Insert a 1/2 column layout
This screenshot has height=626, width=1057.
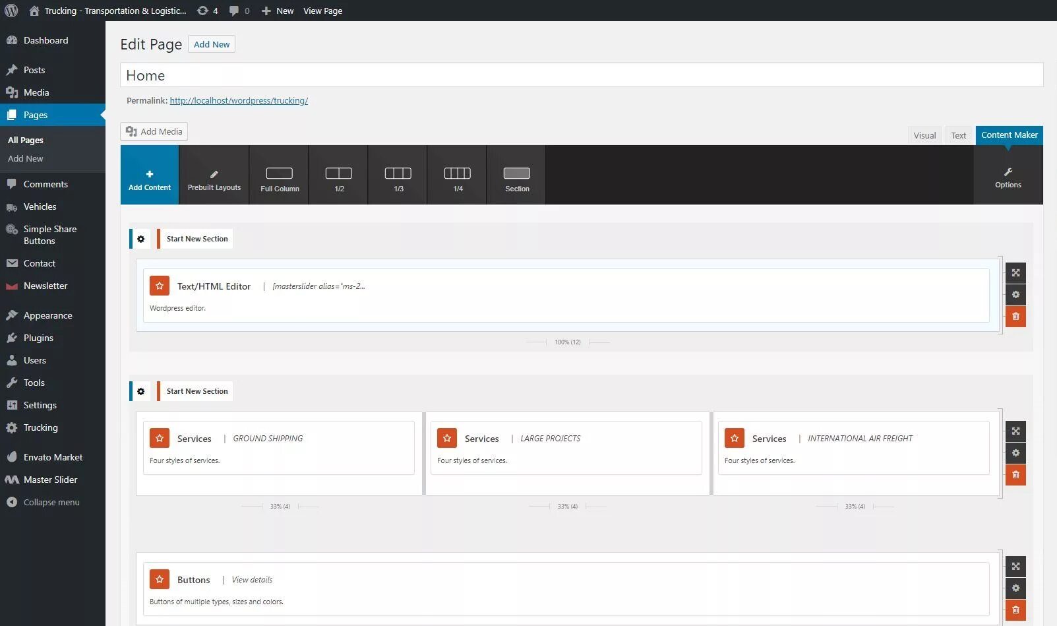click(x=339, y=175)
